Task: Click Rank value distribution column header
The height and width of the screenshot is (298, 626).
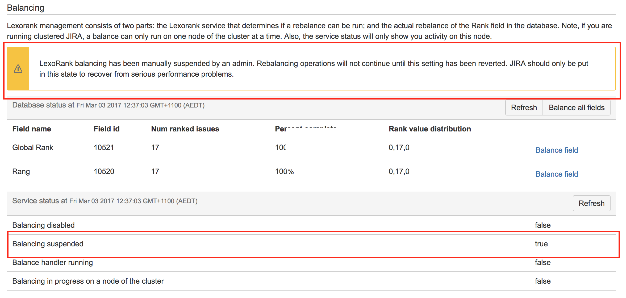Action: tap(430, 129)
